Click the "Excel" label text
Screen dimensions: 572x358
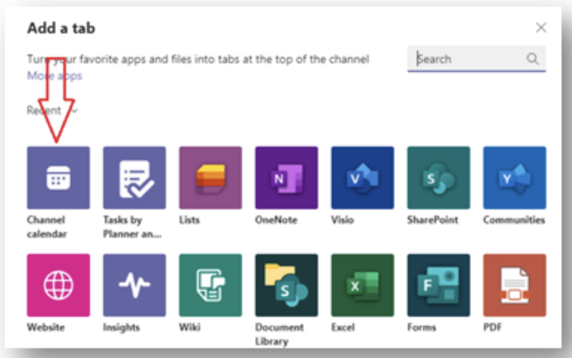click(x=343, y=327)
